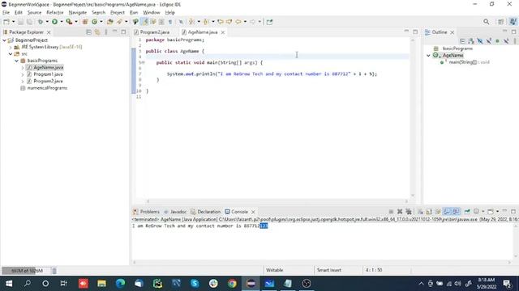Toggle Word Wrap in Console toolbar
Viewport: 519px width, 291px height.
point(438,212)
